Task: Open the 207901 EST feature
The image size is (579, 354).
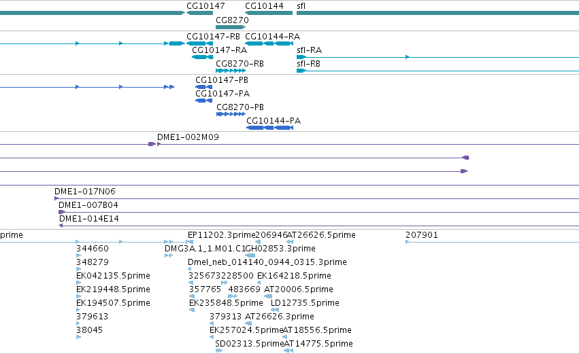Action: [492, 243]
